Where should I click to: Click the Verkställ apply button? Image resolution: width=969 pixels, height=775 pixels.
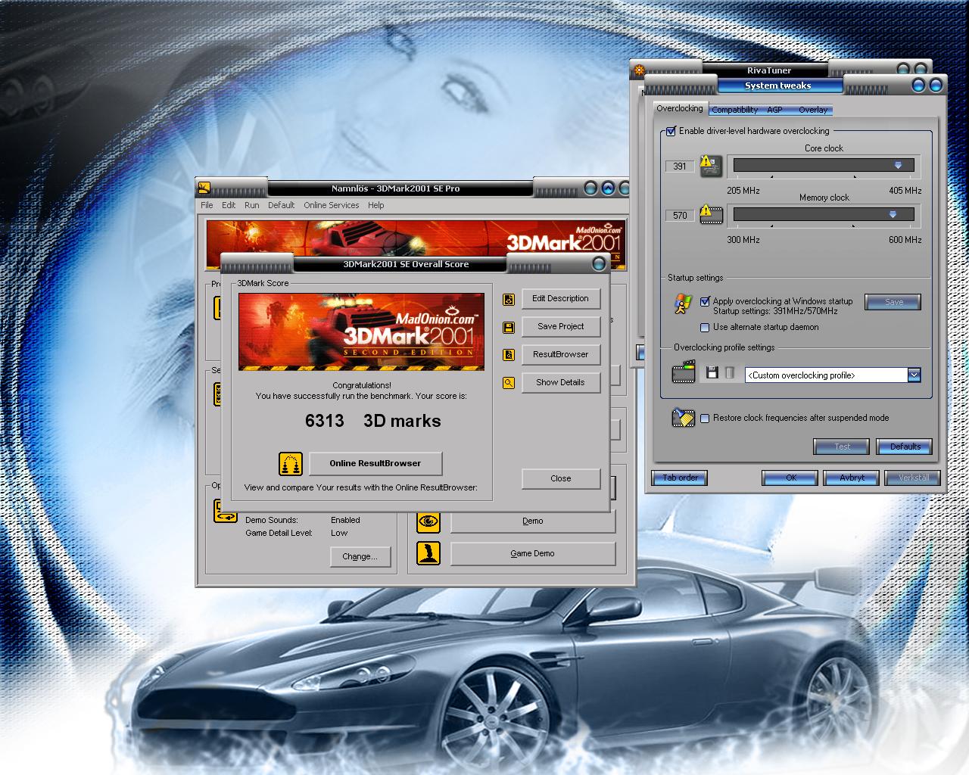[912, 478]
